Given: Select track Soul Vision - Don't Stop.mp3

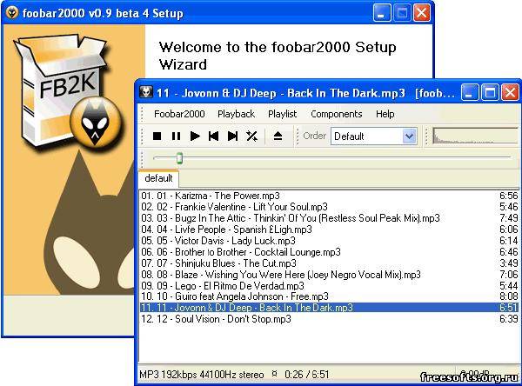Looking at the screenshot, I should point(329,319).
